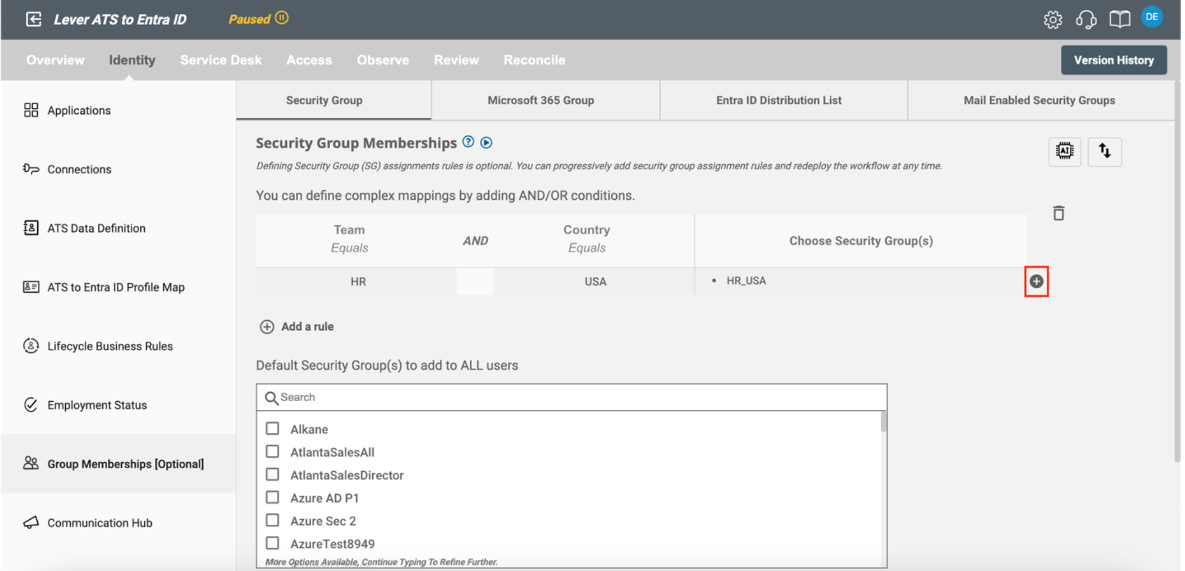Open the Service Desk menu
The image size is (1185, 571).
[220, 60]
